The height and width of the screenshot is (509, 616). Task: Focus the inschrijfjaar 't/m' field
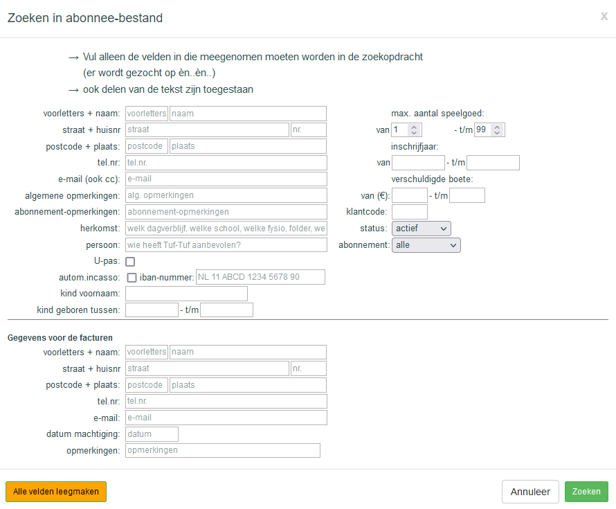tap(493, 163)
